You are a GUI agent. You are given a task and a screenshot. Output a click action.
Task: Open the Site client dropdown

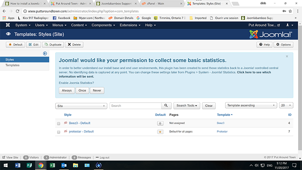point(81,106)
